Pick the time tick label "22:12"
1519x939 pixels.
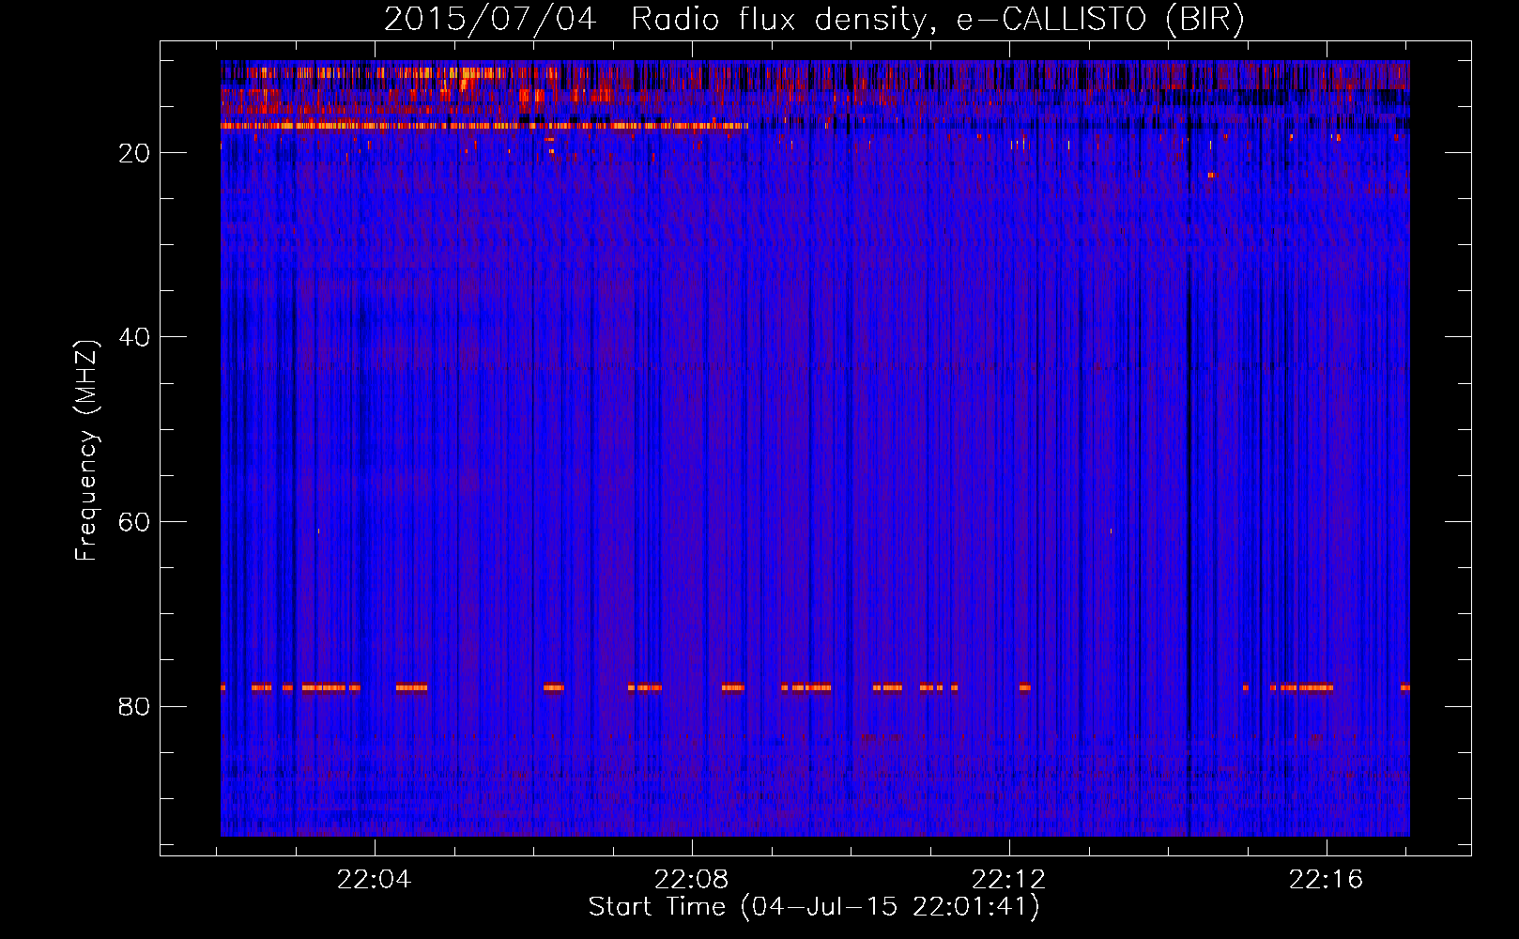[1009, 880]
